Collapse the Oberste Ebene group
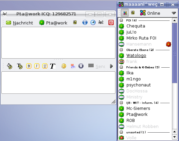The width and height of the screenshot is (179, 141). point(121,50)
